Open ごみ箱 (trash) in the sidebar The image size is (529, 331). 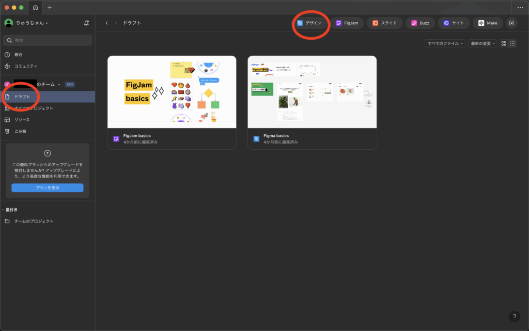pos(20,131)
